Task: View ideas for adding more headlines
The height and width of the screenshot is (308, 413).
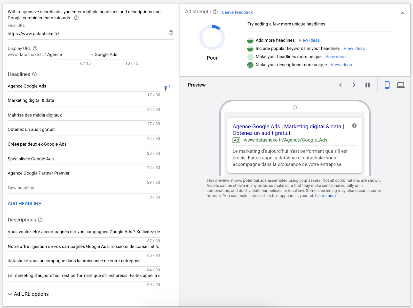Action: coord(309,40)
